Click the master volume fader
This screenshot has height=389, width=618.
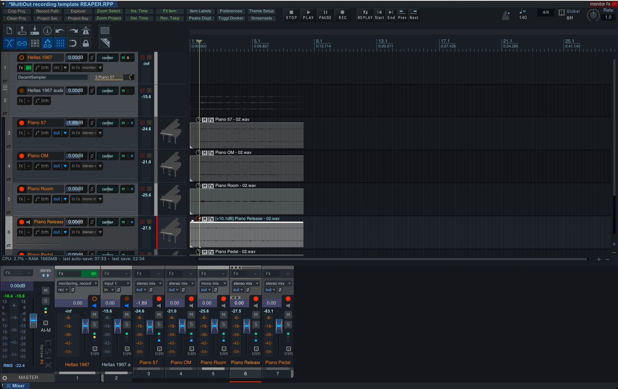point(33,321)
